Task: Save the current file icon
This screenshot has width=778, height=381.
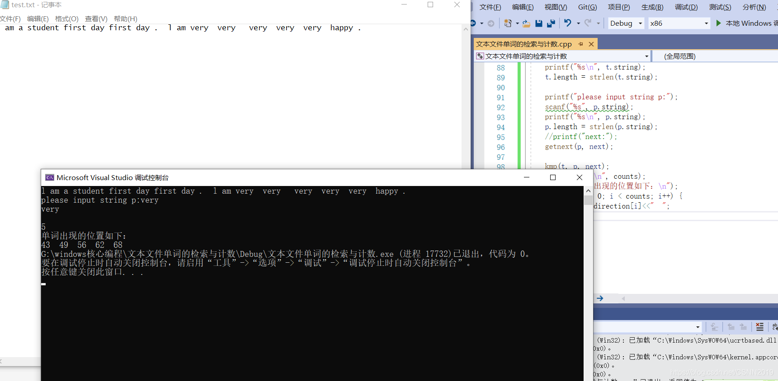Action: [x=539, y=23]
